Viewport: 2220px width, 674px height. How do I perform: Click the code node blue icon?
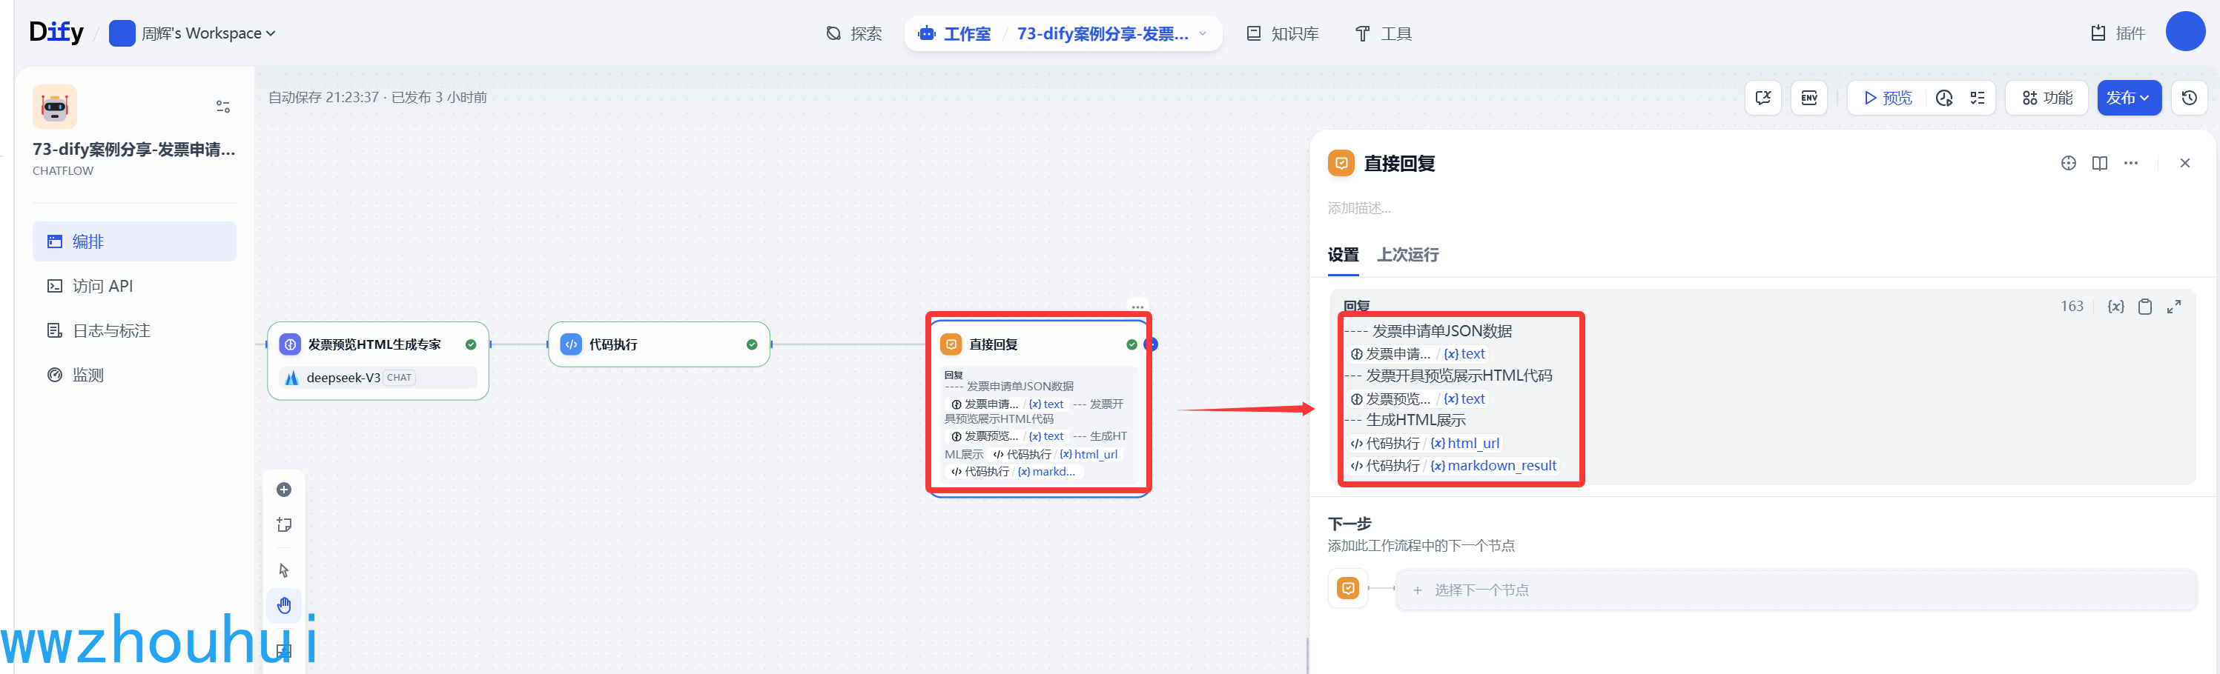pyautogui.click(x=572, y=344)
